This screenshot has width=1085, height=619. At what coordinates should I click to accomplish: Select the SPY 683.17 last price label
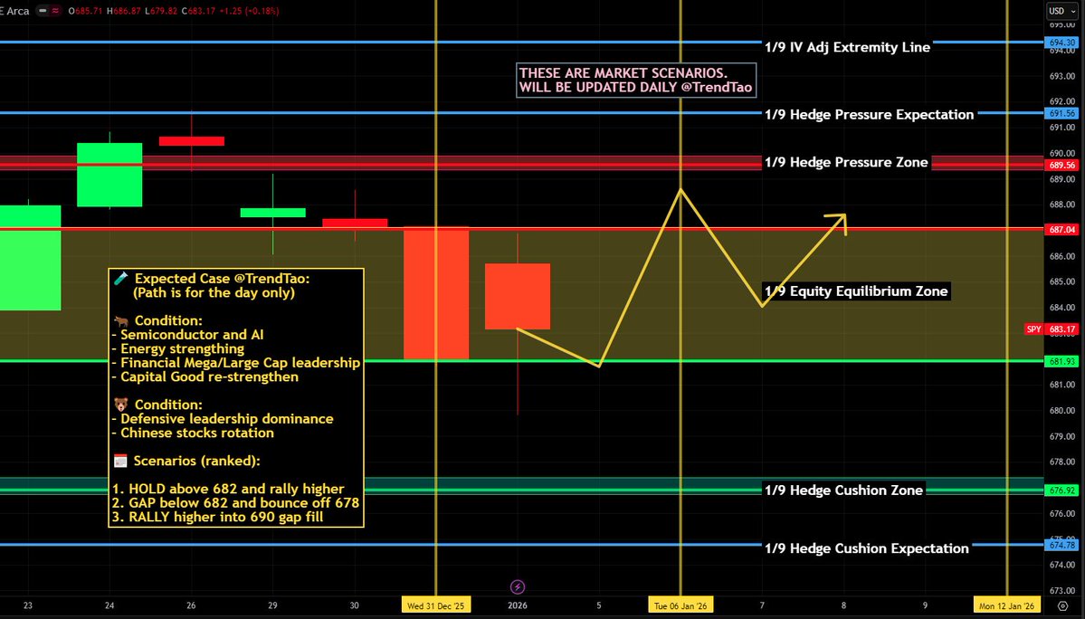tap(1052, 329)
